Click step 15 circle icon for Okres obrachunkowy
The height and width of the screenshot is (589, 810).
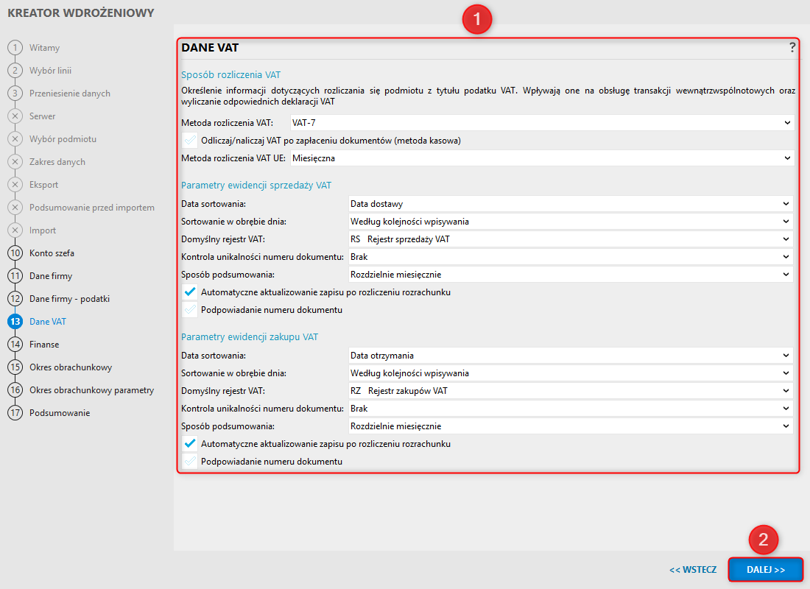[15, 367]
